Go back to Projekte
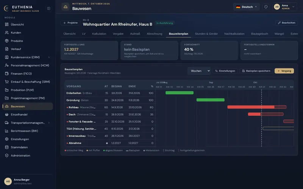Viewport: 303px width, 189px height. [x=70, y=23]
